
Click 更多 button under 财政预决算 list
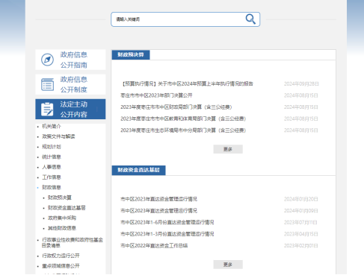(x=228, y=149)
